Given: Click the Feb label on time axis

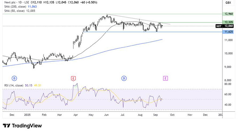Looking at the screenshot, I should [44, 115].
